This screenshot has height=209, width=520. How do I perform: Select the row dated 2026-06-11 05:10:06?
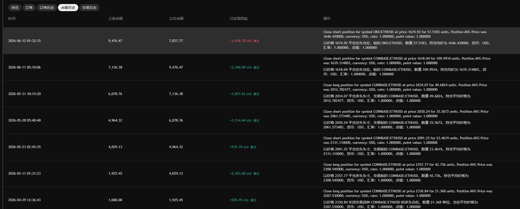[262, 67]
